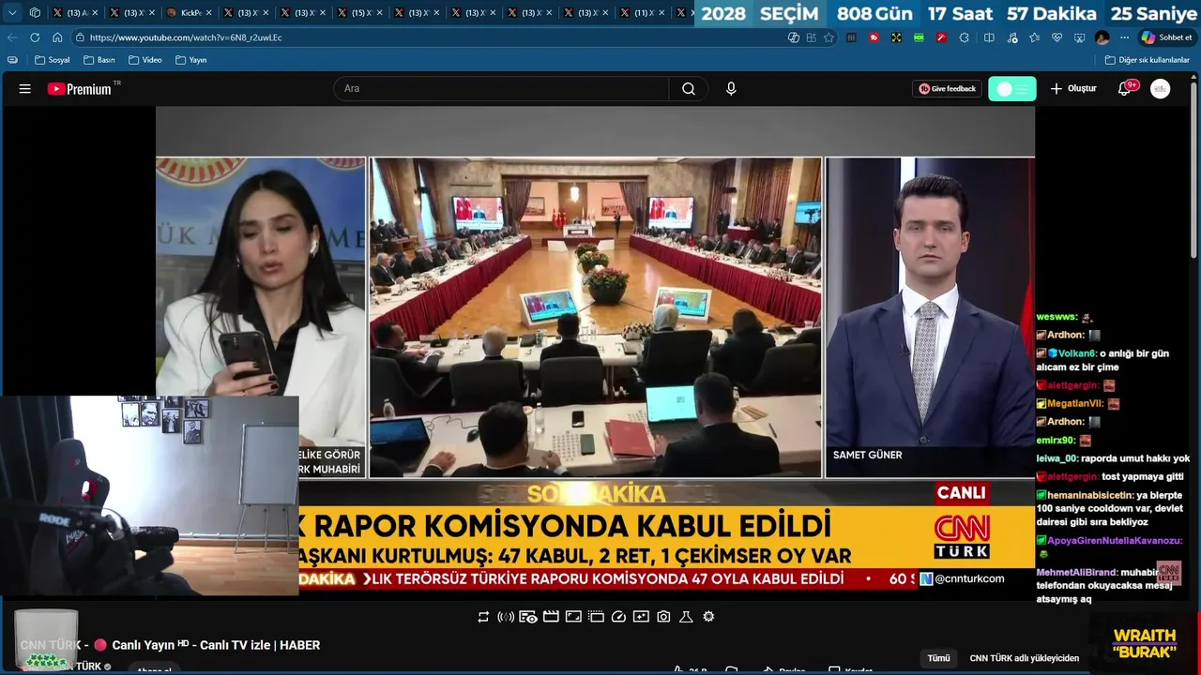Toggle loop icon below the video
Viewport: 1201px width, 675px height.
(483, 617)
